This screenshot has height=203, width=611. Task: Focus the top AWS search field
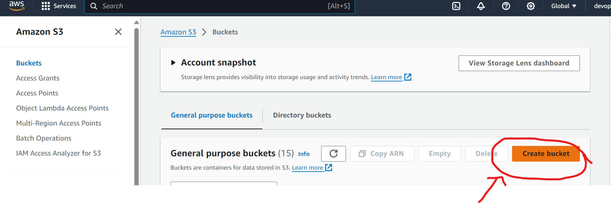220,6
